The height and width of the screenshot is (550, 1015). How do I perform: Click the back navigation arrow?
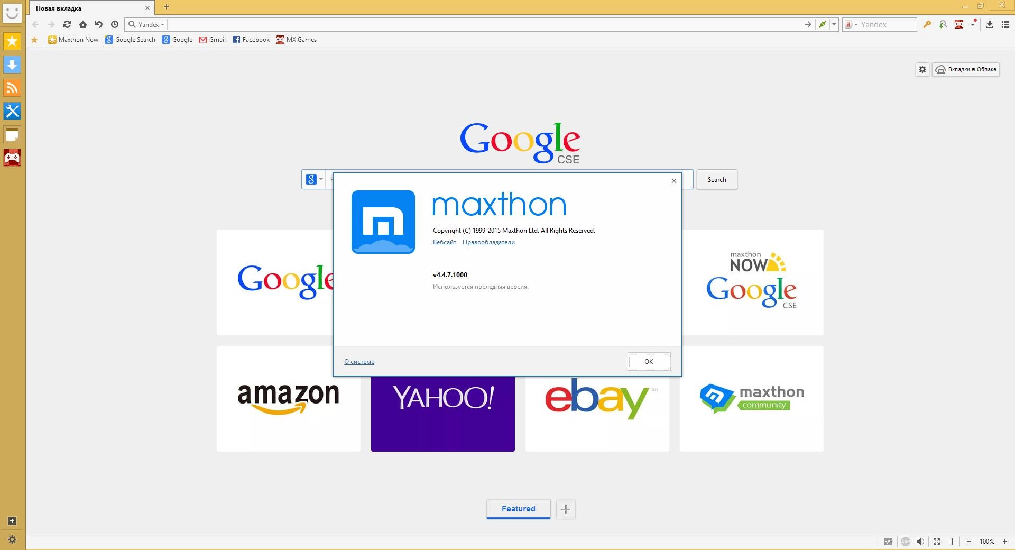tap(35, 24)
